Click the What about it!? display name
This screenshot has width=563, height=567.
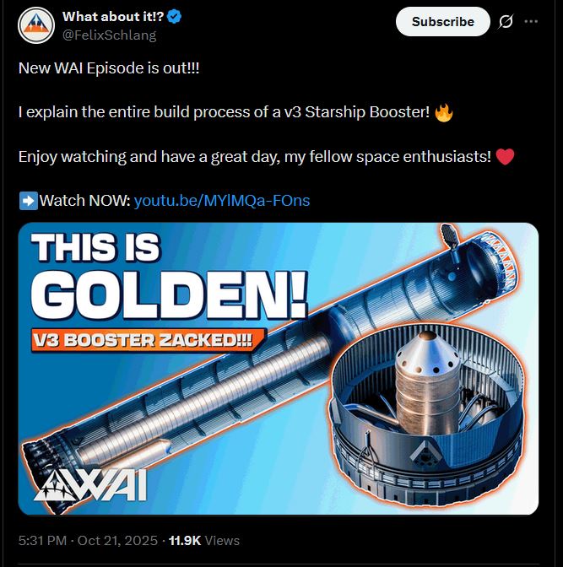(x=113, y=16)
